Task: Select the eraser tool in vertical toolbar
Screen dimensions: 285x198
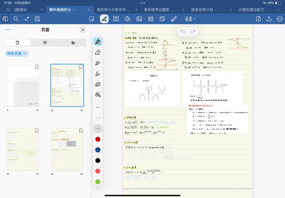Action: point(98,52)
